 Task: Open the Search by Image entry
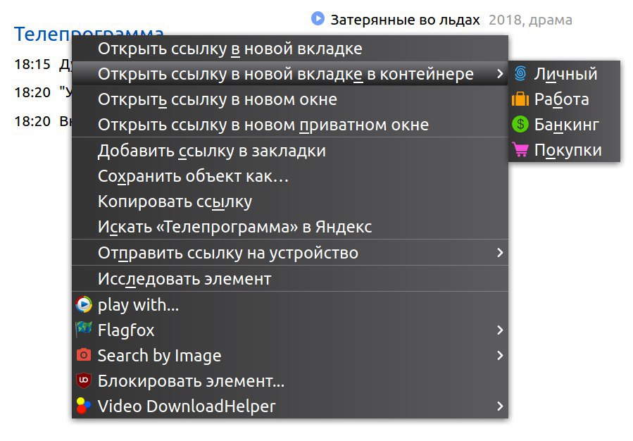click(290, 355)
